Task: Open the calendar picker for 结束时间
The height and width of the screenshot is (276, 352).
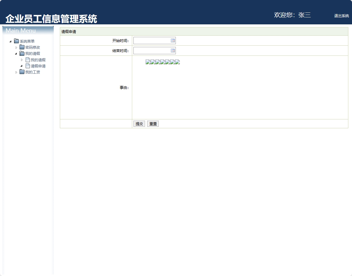Action: 173,51
